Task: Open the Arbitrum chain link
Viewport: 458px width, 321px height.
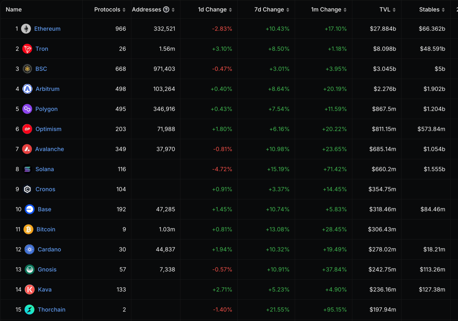Action: pyautogui.click(x=48, y=89)
